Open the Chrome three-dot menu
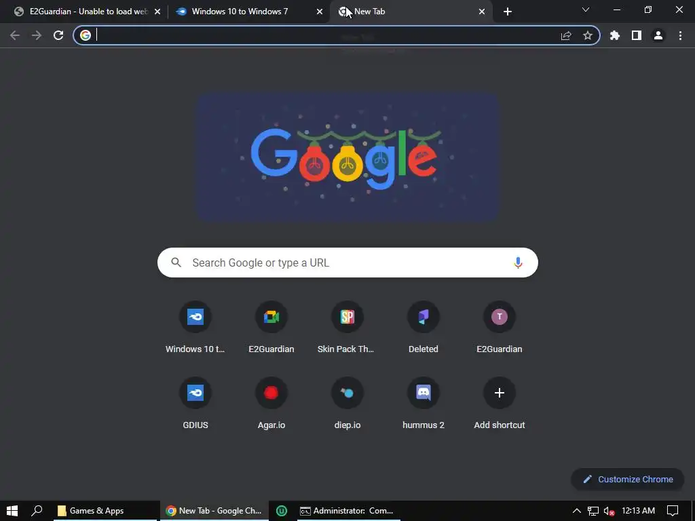The image size is (695, 521). pyautogui.click(x=680, y=35)
